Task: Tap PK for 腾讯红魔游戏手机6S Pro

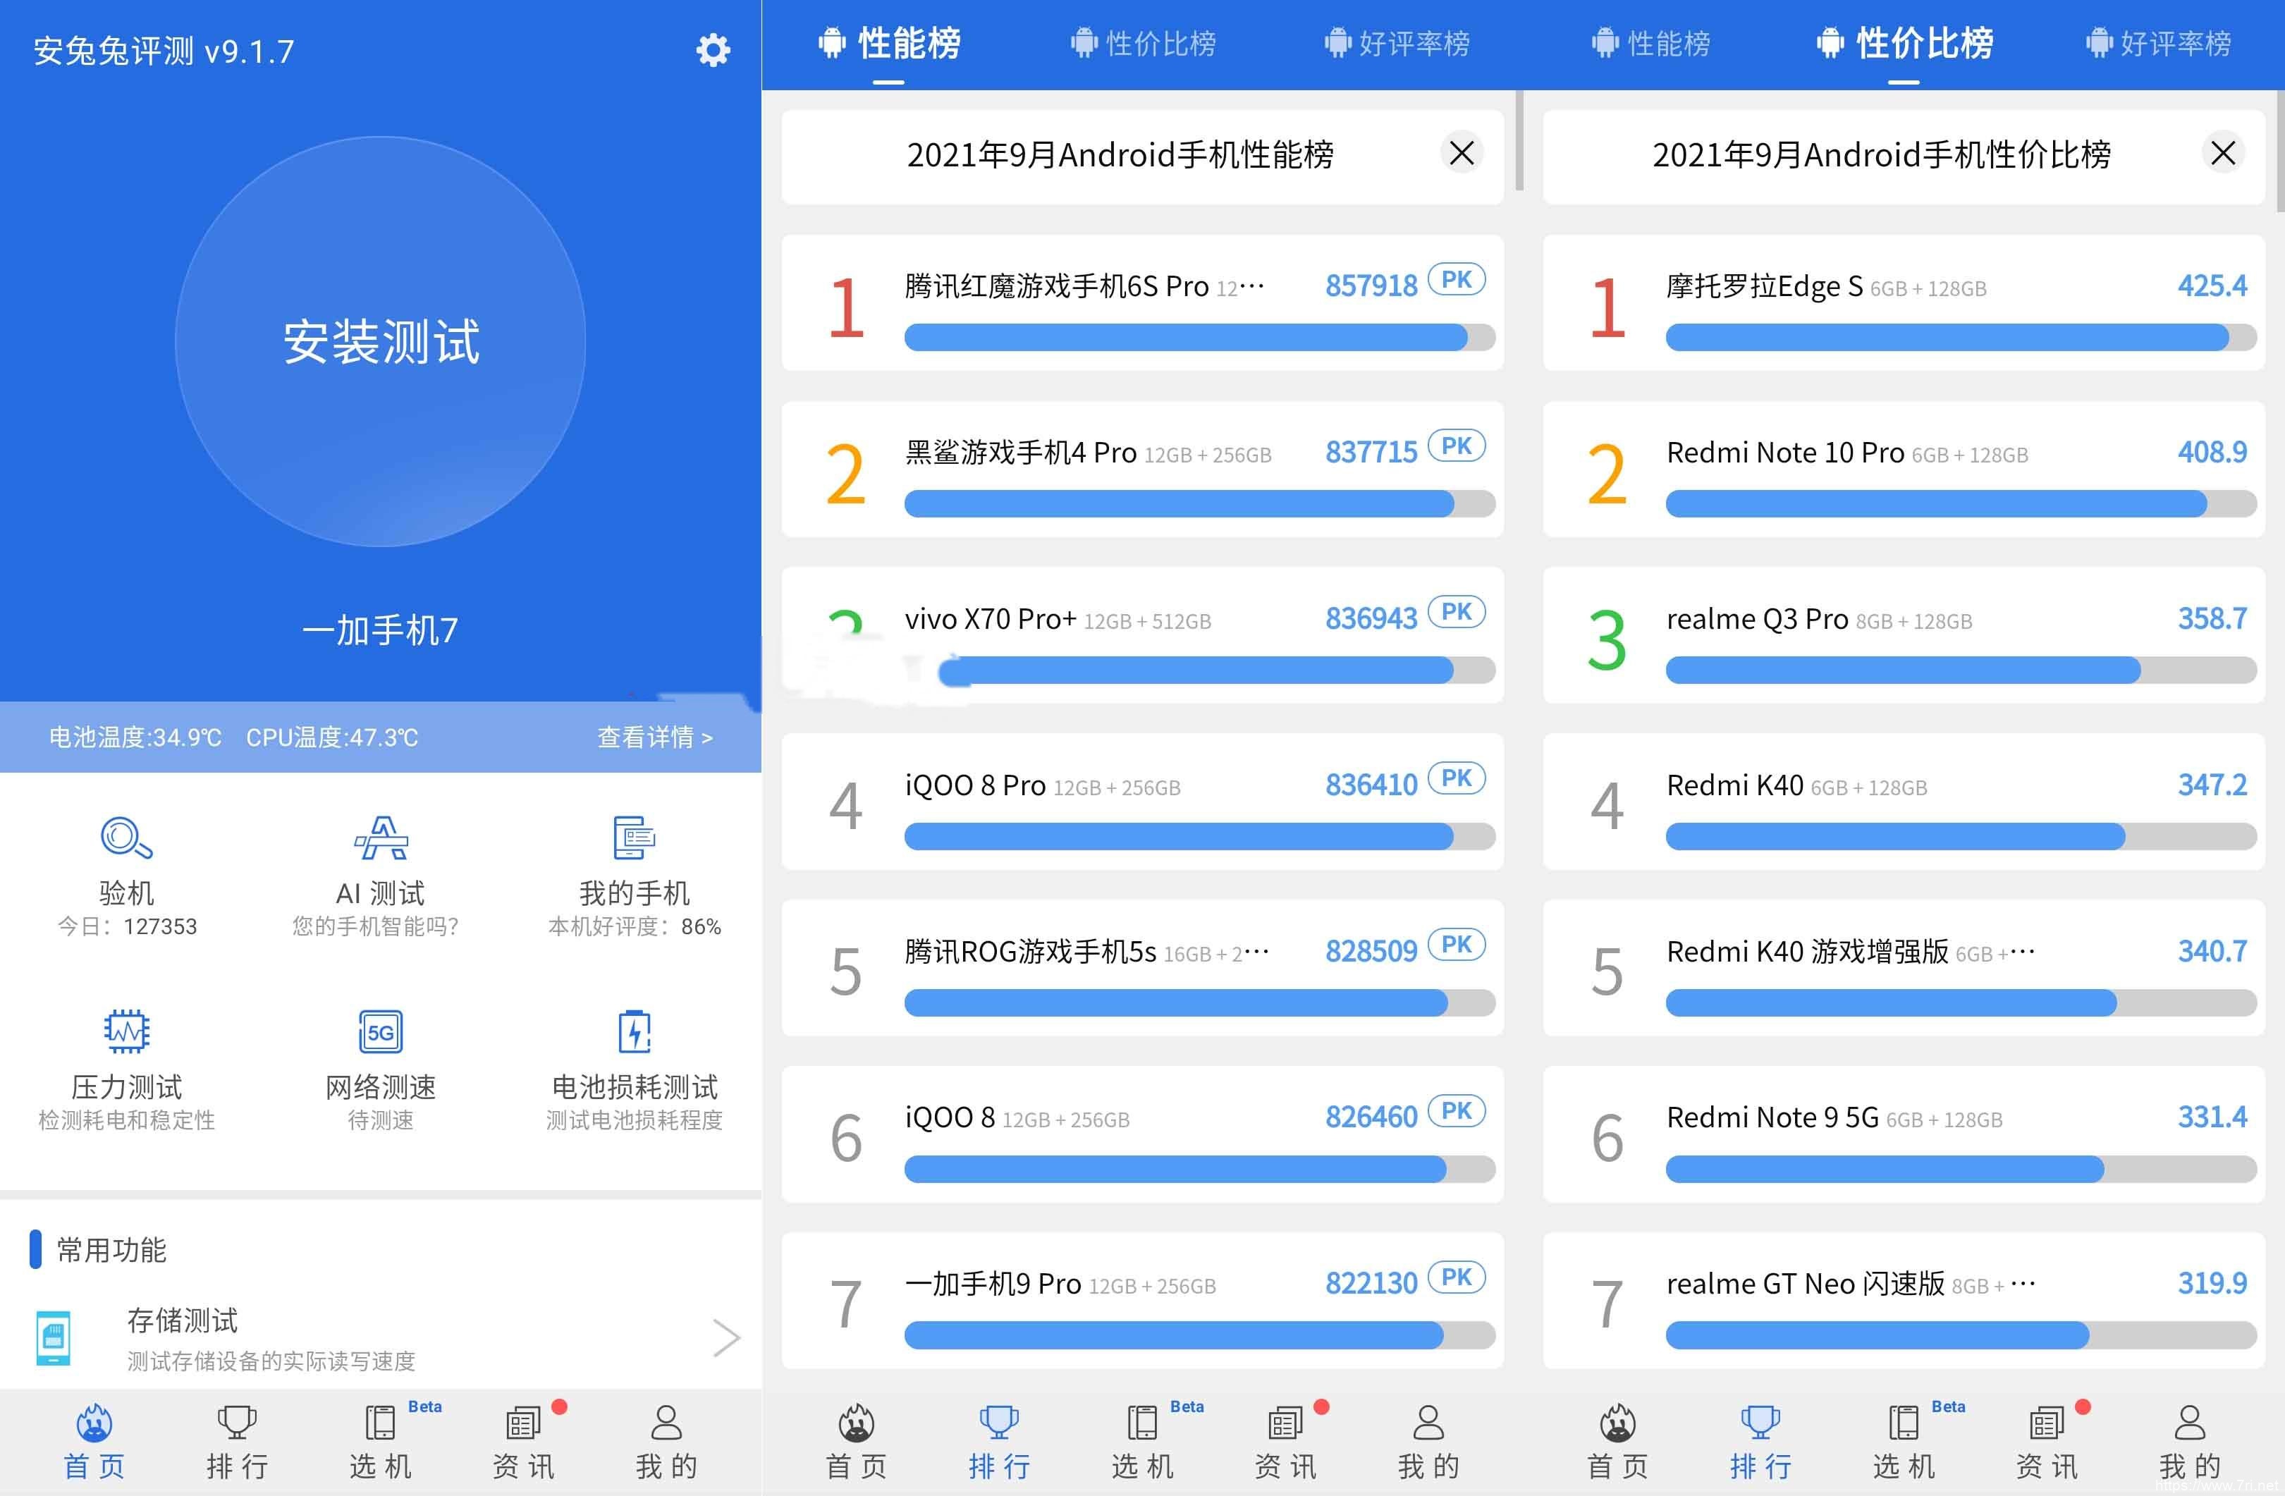Action: coord(1457,279)
